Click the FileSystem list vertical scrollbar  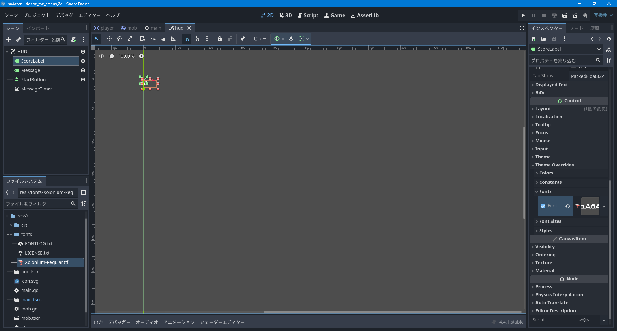click(86, 266)
